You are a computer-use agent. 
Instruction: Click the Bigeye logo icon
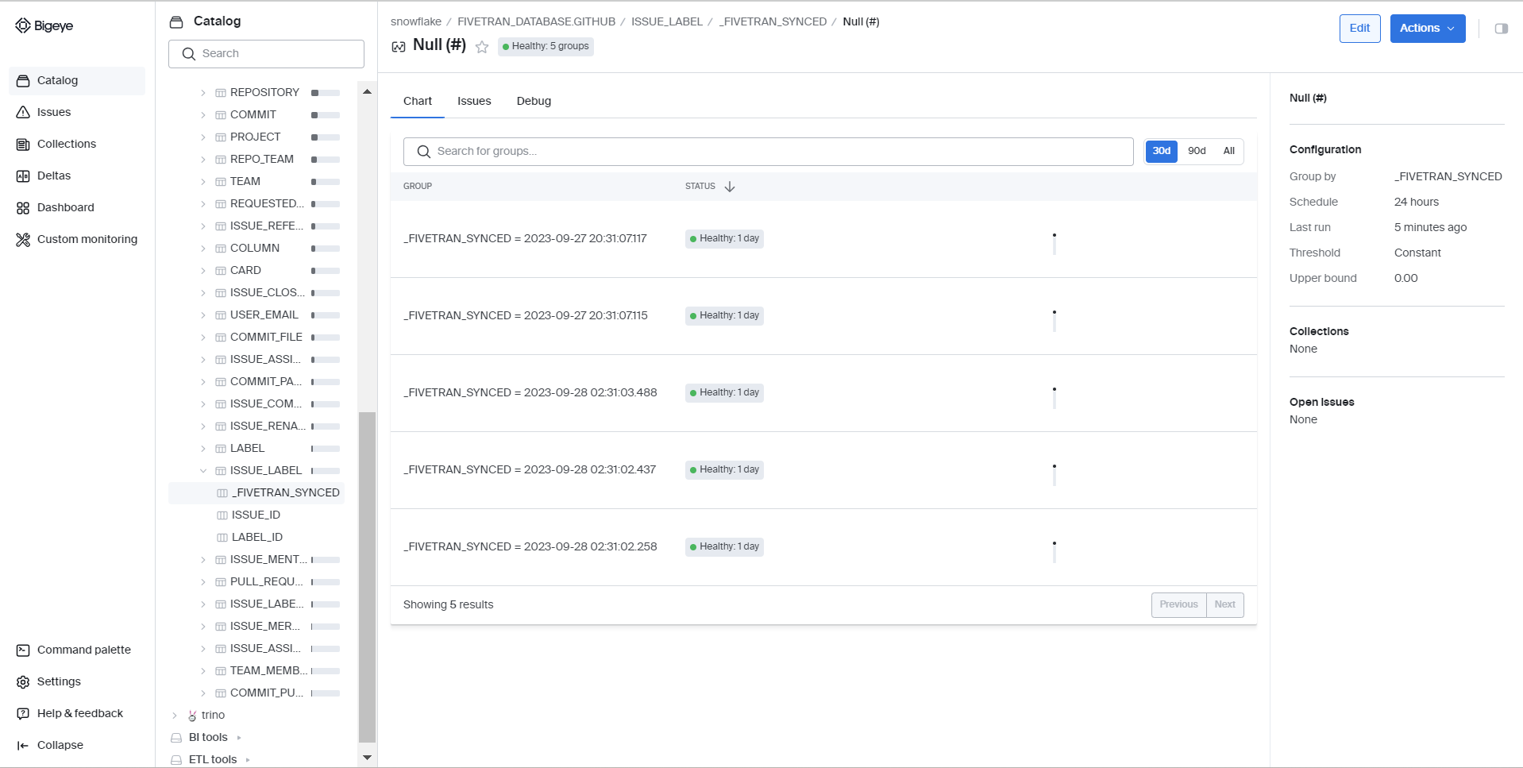[23, 26]
